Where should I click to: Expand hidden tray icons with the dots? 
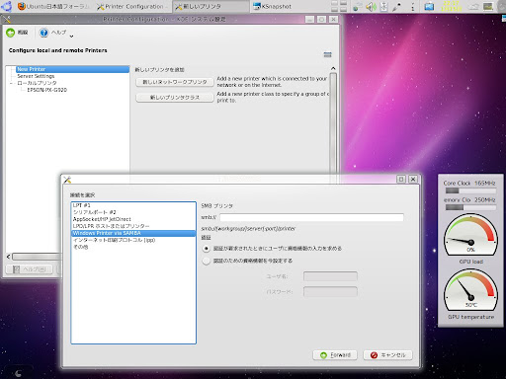coord(413,6)
